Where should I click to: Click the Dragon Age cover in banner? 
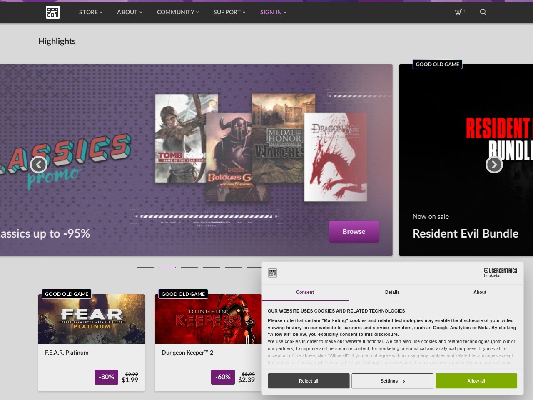(x=336, y=157)
